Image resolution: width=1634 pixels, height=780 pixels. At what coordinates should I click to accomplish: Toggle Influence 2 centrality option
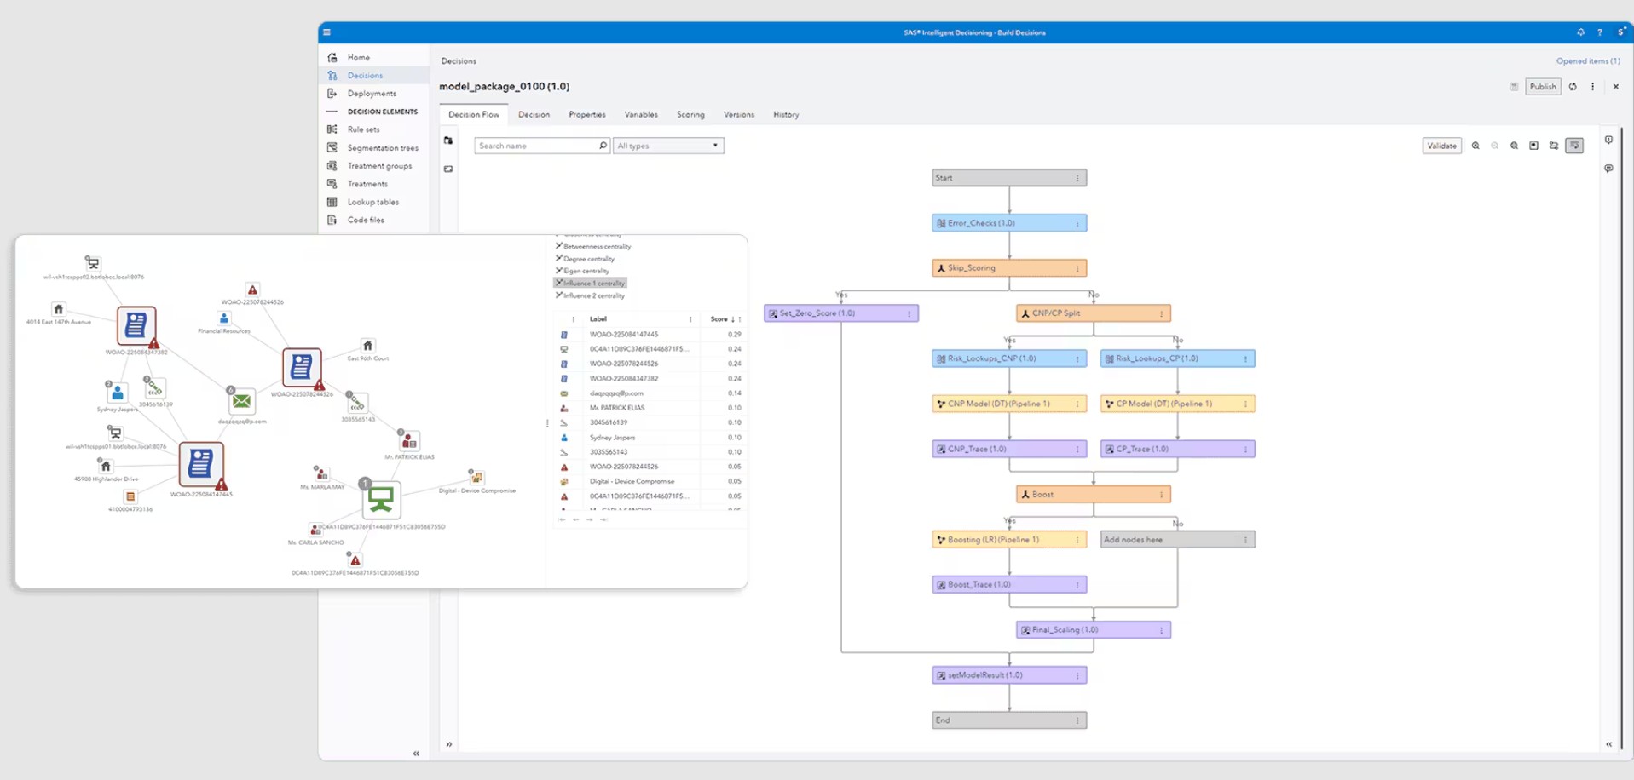(590, 295)
